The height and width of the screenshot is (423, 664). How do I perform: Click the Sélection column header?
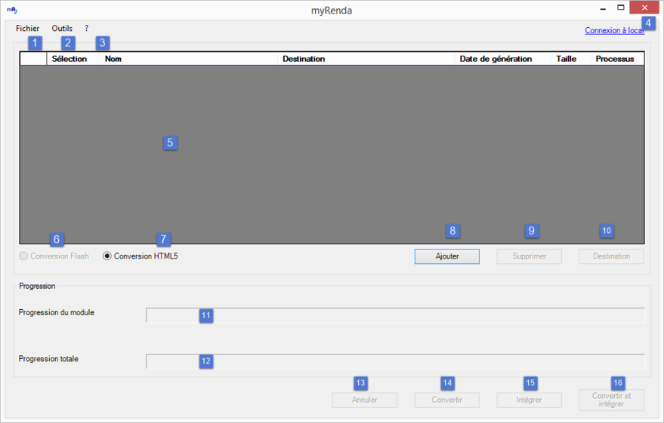tap(69, 59)
